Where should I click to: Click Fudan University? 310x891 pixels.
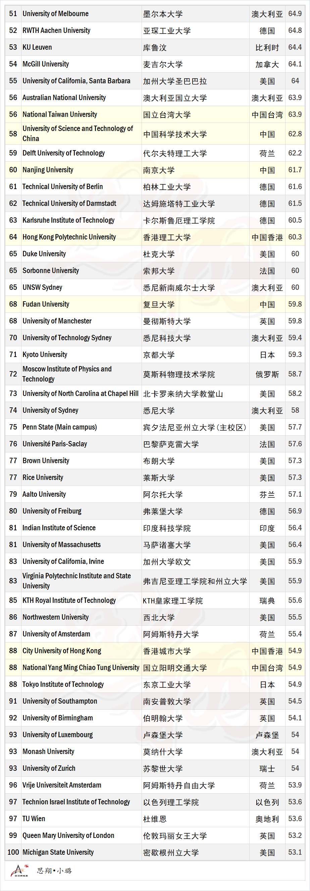click(46, 304)
